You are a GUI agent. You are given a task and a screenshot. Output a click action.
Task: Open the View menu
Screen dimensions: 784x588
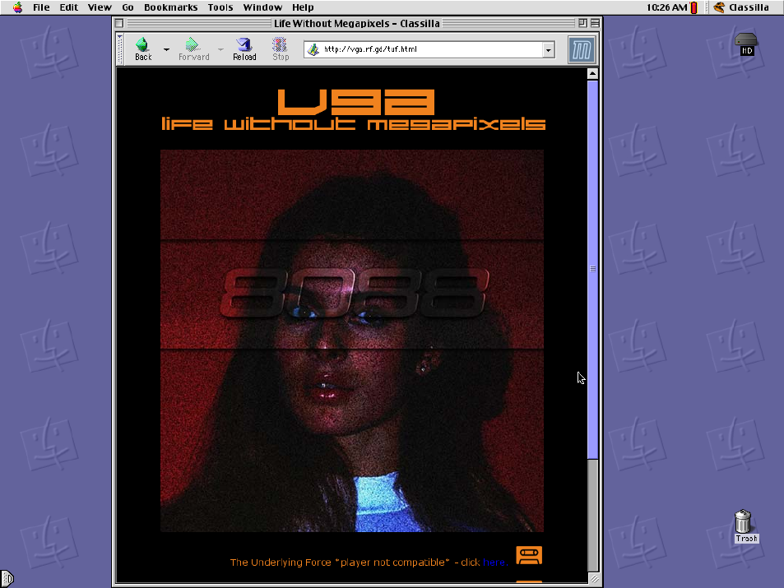coord(100,7)
